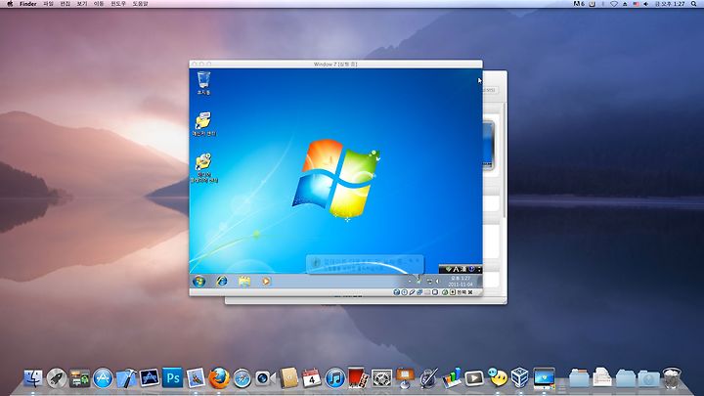Click the Windows taskbar clock and date
The width and height of the screenshot is (704, 396).
tap(461, 281)
